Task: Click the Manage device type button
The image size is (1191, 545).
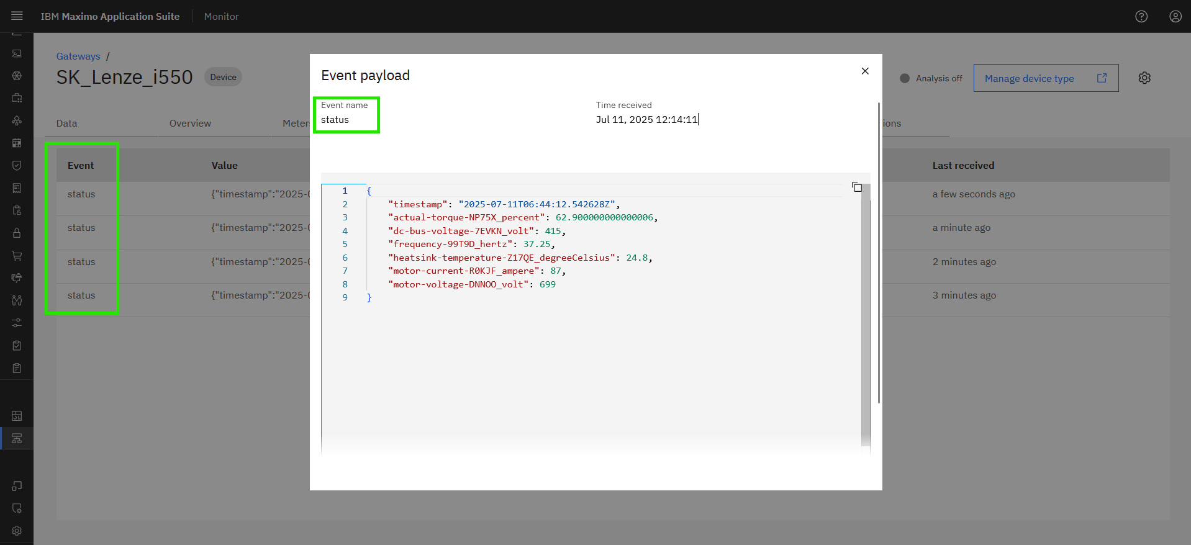Action: click(x=1046, y=78)
